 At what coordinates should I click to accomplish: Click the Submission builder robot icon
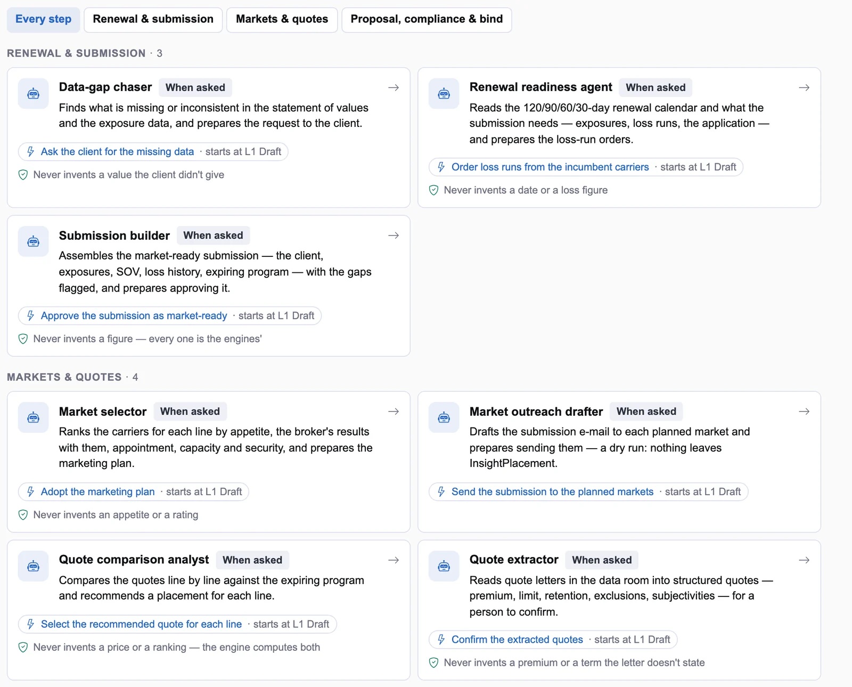pyautogui.click(x=34, y=242)
